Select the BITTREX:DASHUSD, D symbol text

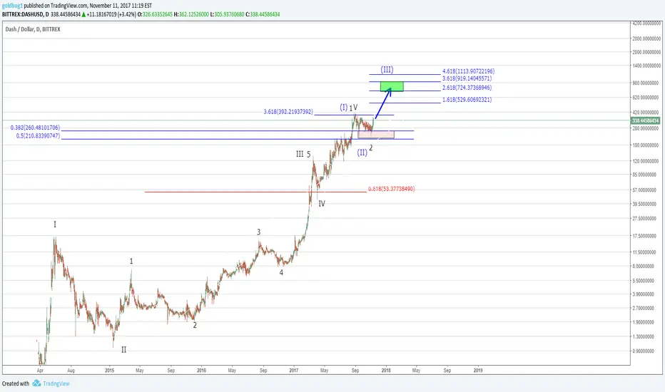tap(26, 14)
